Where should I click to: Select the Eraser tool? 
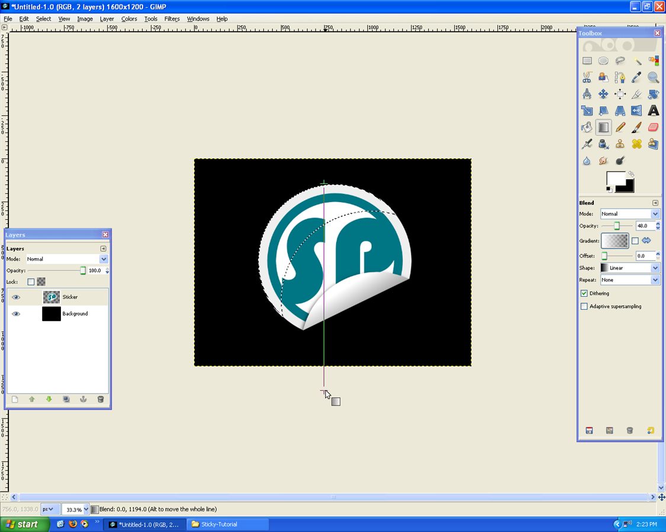point(653,127)
